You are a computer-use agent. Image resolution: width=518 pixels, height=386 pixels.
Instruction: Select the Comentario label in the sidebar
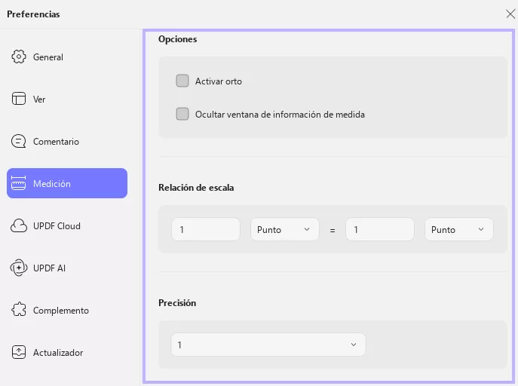[x=56, y=142]
